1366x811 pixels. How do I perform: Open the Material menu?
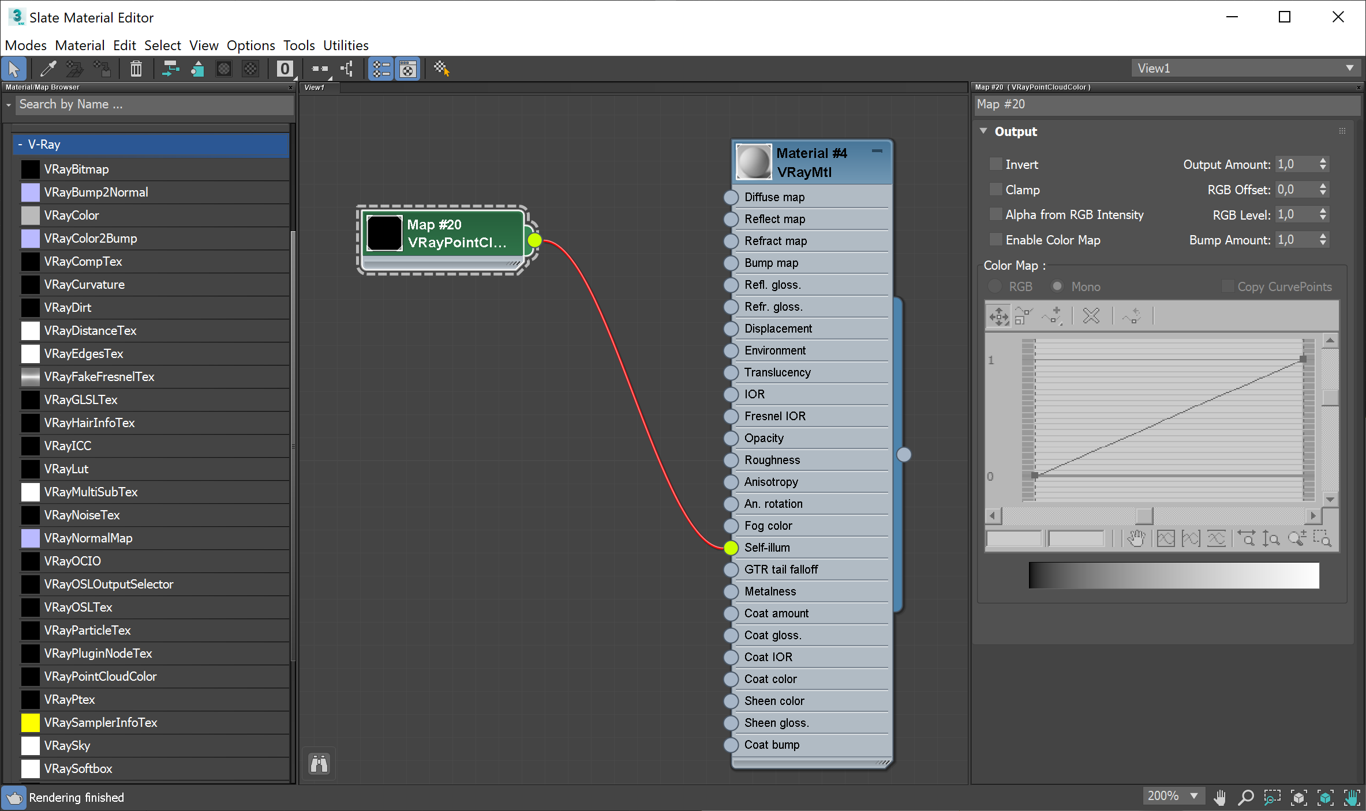80,45
